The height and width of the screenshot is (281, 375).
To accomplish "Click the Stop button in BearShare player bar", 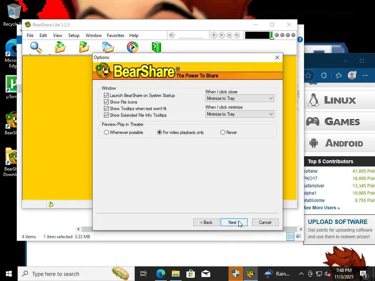I will click(222, 35).
